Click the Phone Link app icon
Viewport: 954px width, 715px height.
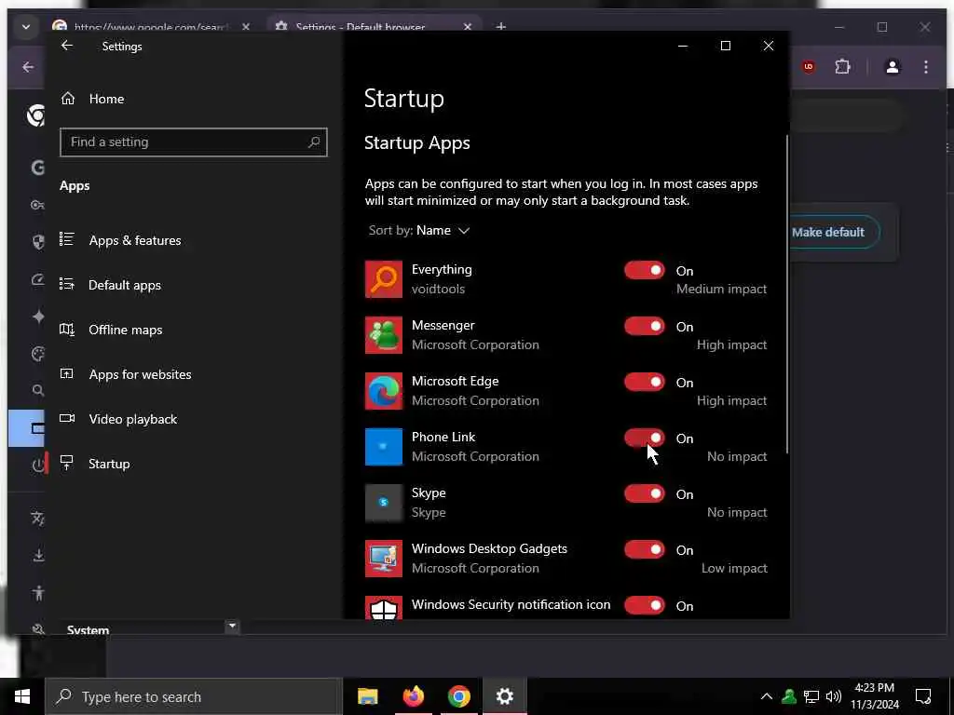coord(383,447)
